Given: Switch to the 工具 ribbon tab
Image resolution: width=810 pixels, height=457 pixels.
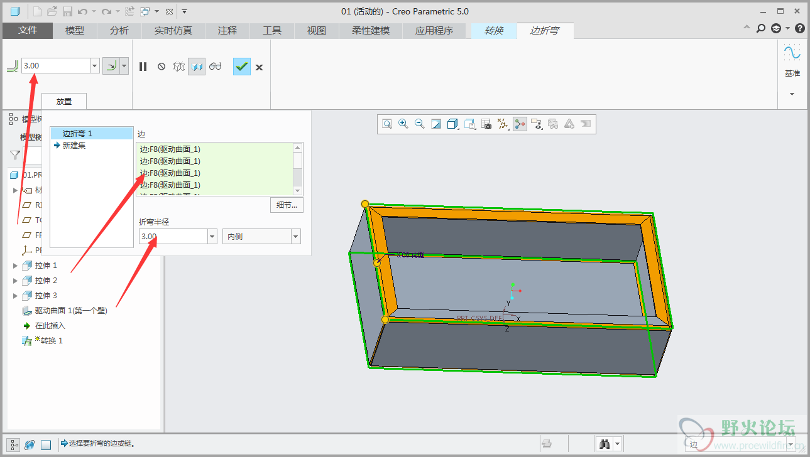Looking at the screenshot, I should pyautogui.click(x=272, y=30).
